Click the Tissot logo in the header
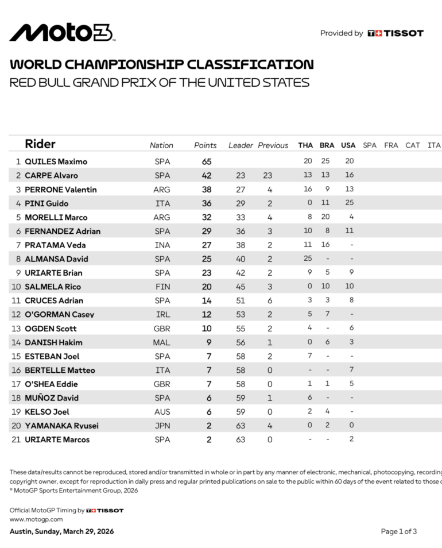The height and width of the screenshot is (548, 442). (396, 33)
